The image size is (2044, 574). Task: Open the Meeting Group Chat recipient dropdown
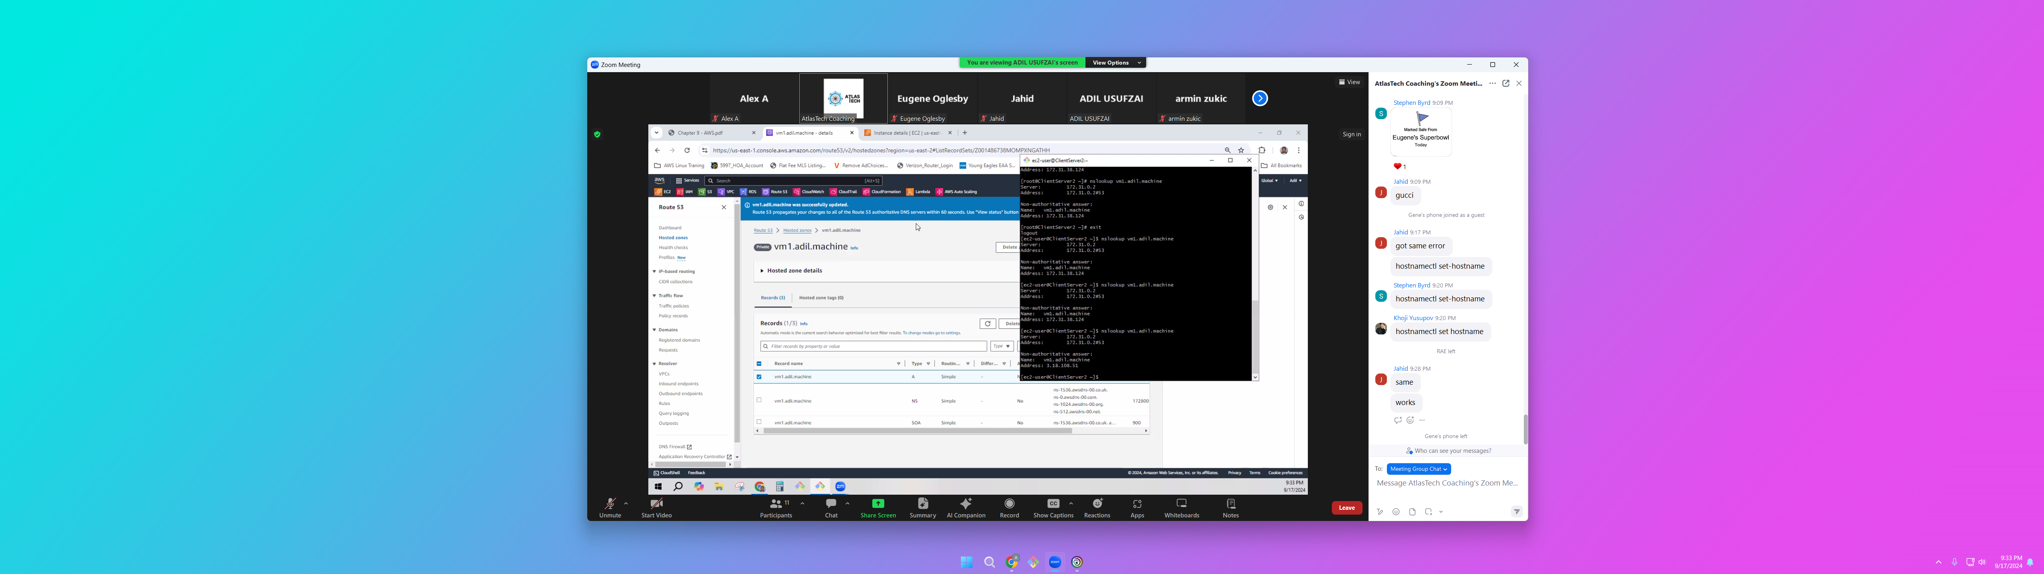pyautogui.click(x=1419, y=469)
